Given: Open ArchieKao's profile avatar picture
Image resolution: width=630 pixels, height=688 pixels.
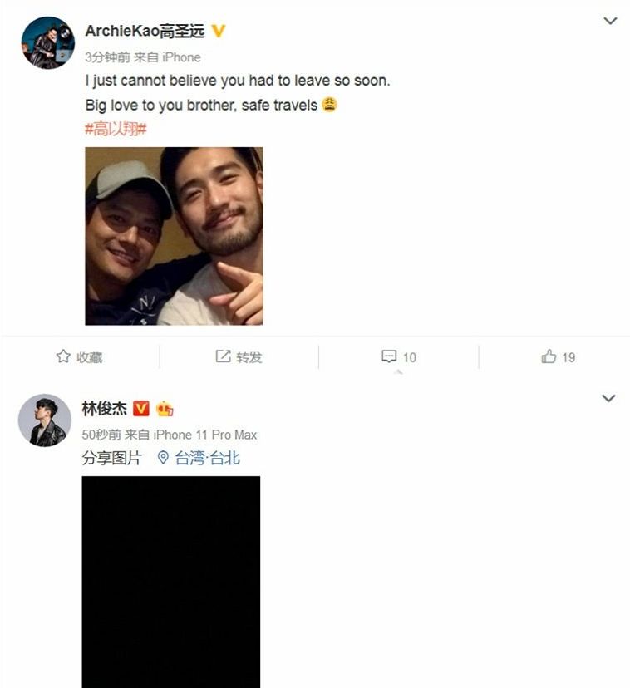Looking at the screenshot, I should [x=47, y=42].
